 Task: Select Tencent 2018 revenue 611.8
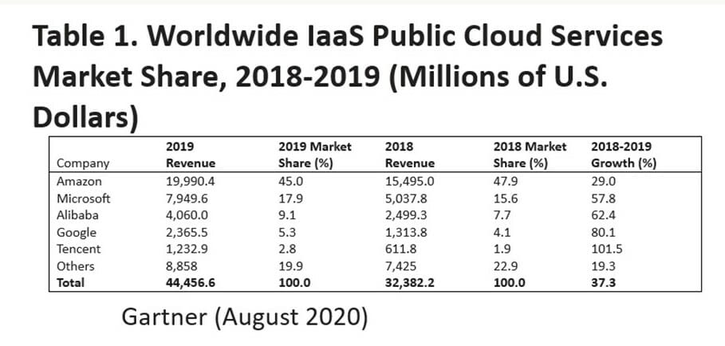tap(400, 249)
